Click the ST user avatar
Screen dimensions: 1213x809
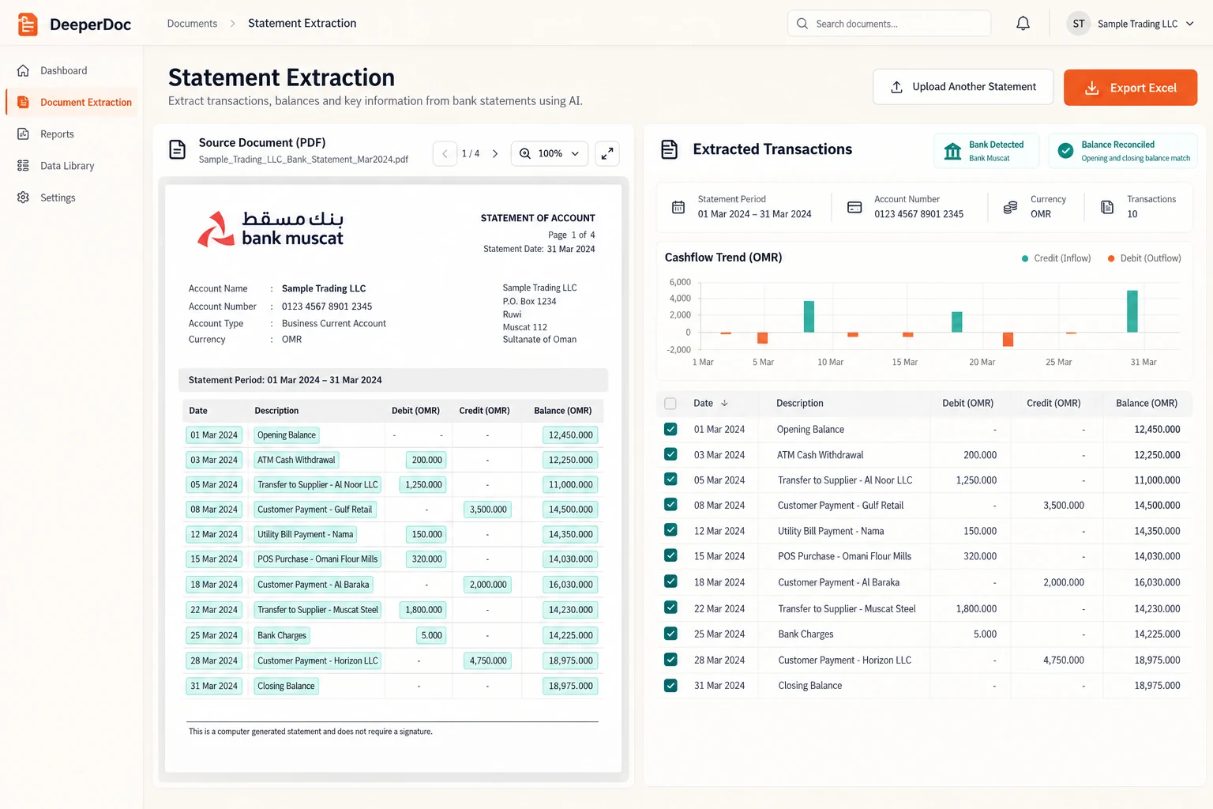point(1078,24)
